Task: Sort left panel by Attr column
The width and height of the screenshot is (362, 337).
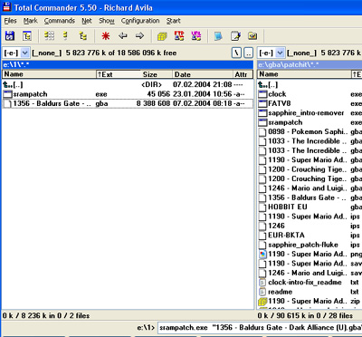Action: point(243,74)
